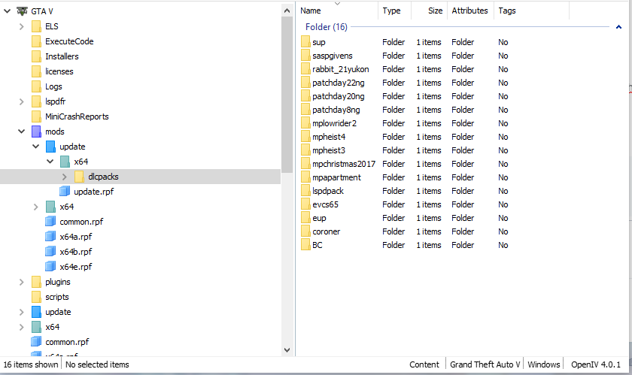Click the common.rpf archive icon under mods
Viewport: 632px width, 375px height.
(x=50, y=222)
